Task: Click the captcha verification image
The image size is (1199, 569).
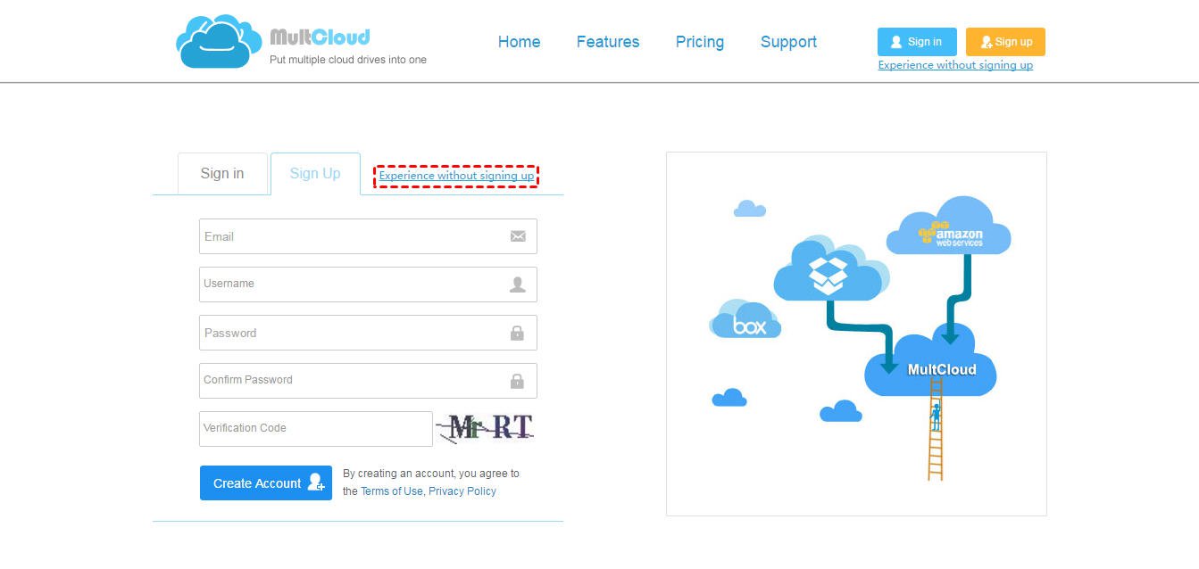Action: (485, 429)
